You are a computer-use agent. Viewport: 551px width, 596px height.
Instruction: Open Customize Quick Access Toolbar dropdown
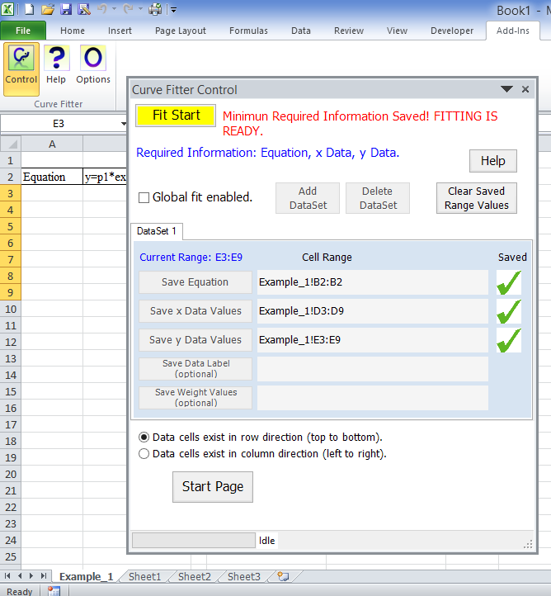tap(173, 10)
